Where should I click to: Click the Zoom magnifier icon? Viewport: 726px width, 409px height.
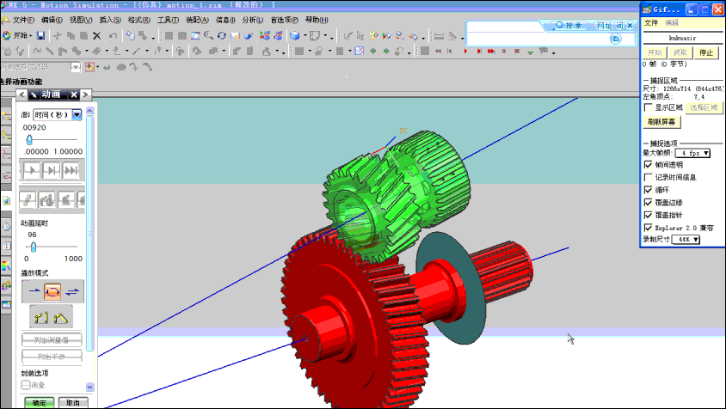209,35
